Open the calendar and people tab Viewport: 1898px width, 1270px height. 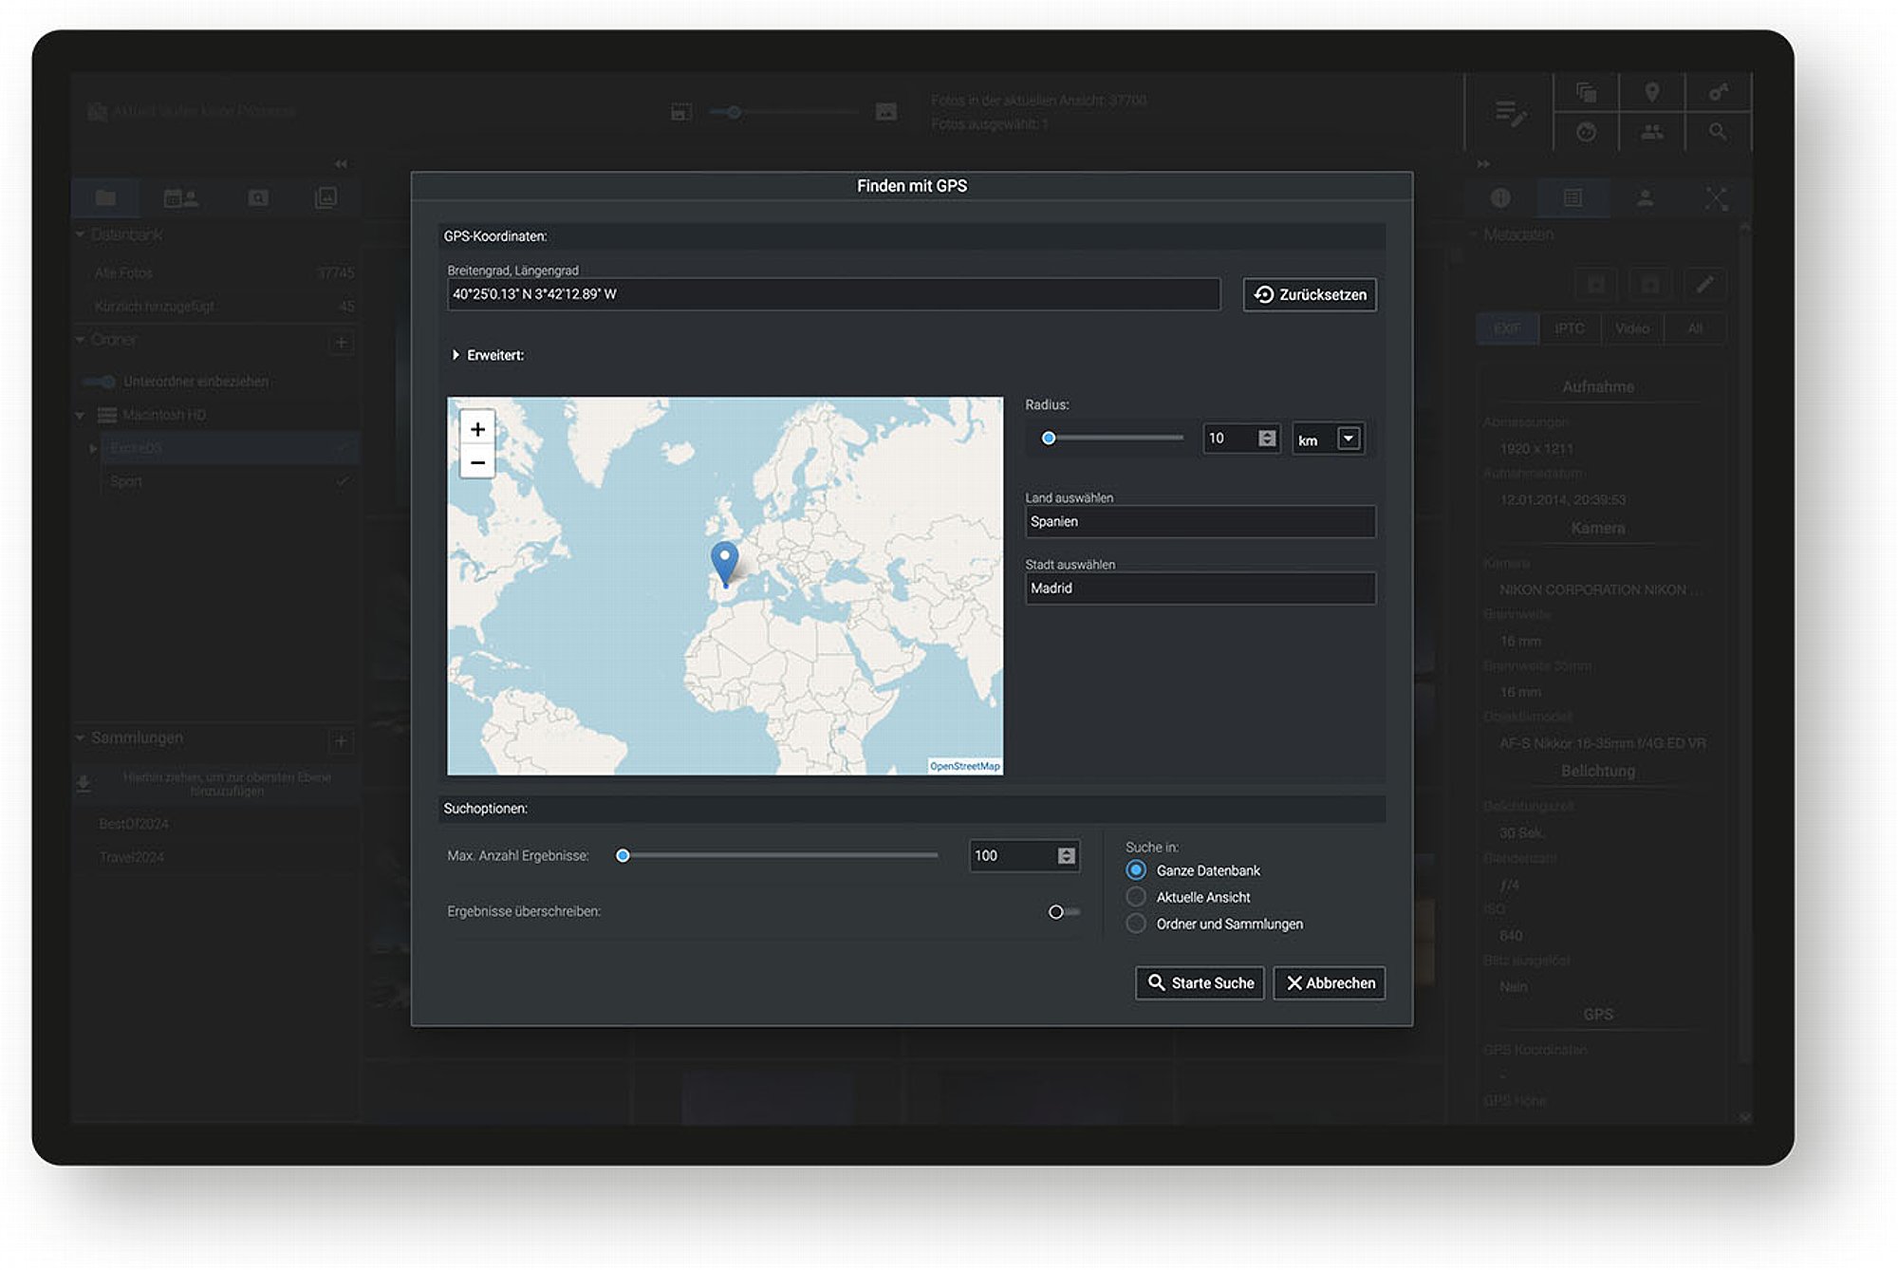tap(180, 197)
